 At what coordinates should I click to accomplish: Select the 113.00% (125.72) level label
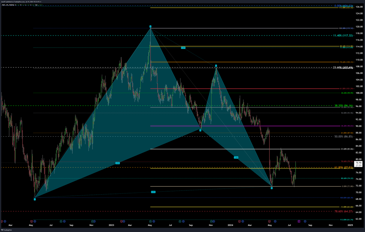point(346,7)
